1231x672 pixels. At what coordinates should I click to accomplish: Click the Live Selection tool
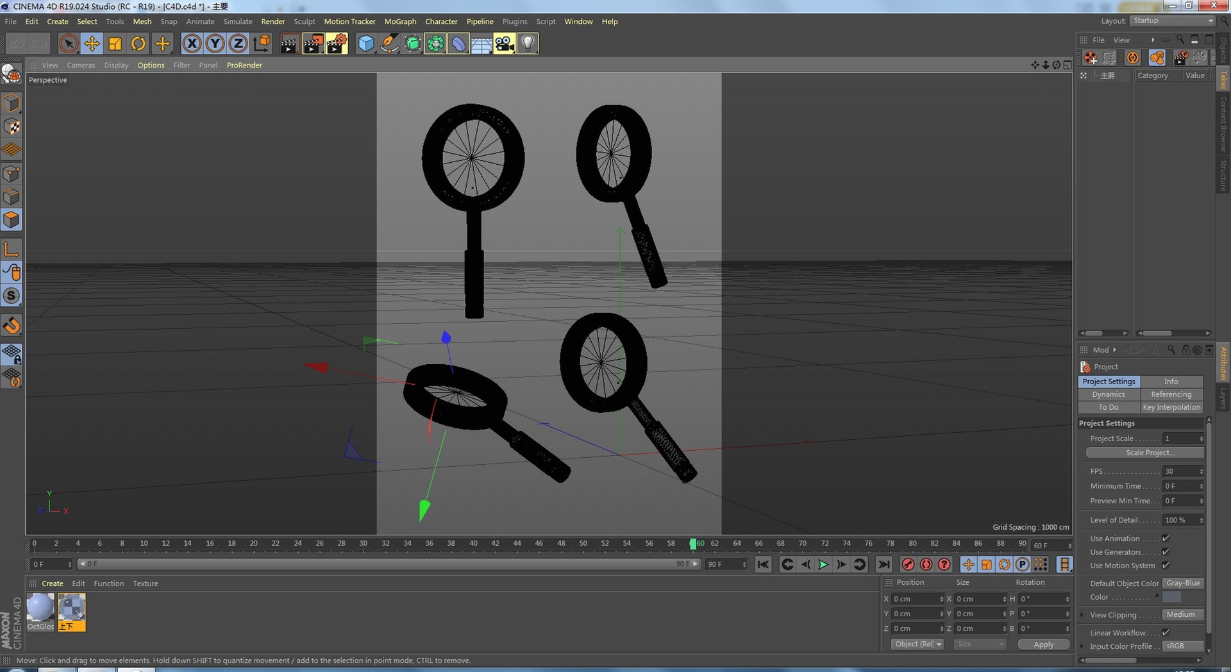click(69, 44)
